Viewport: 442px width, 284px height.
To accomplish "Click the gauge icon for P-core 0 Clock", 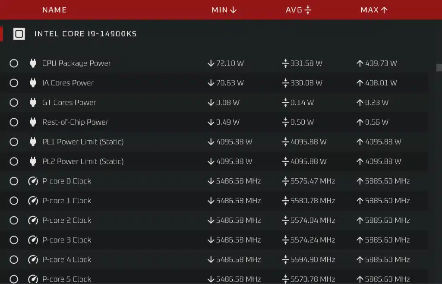I will (33, 181).
